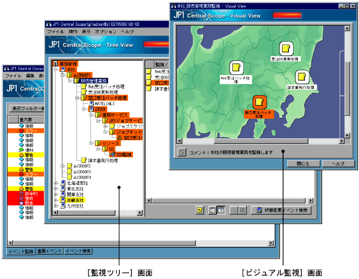Click the Web受注 folder icon in detail pane

[150, 71]
